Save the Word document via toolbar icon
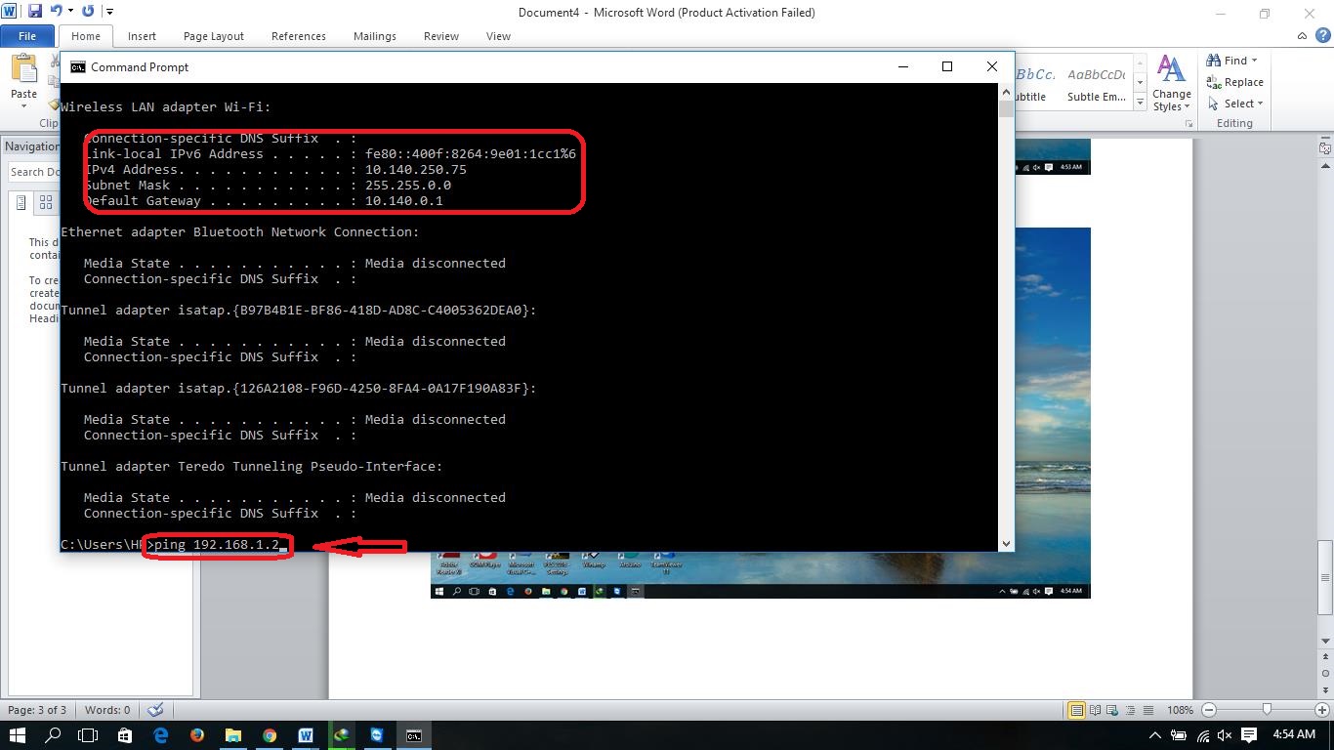 pos(35,12)
